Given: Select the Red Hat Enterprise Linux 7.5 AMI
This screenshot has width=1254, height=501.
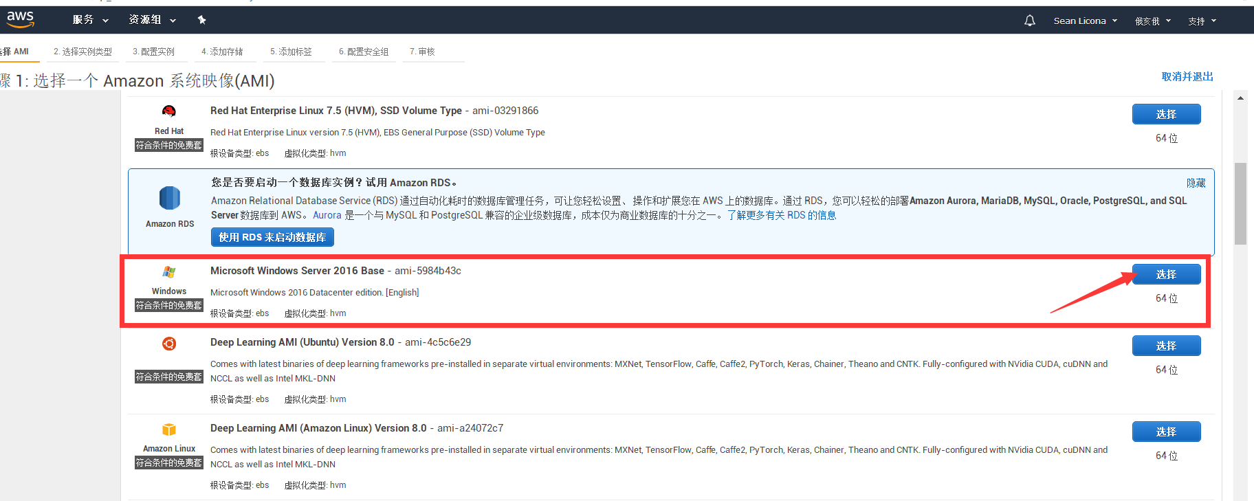Looking at the screenshot, I should coord(1166,114).
